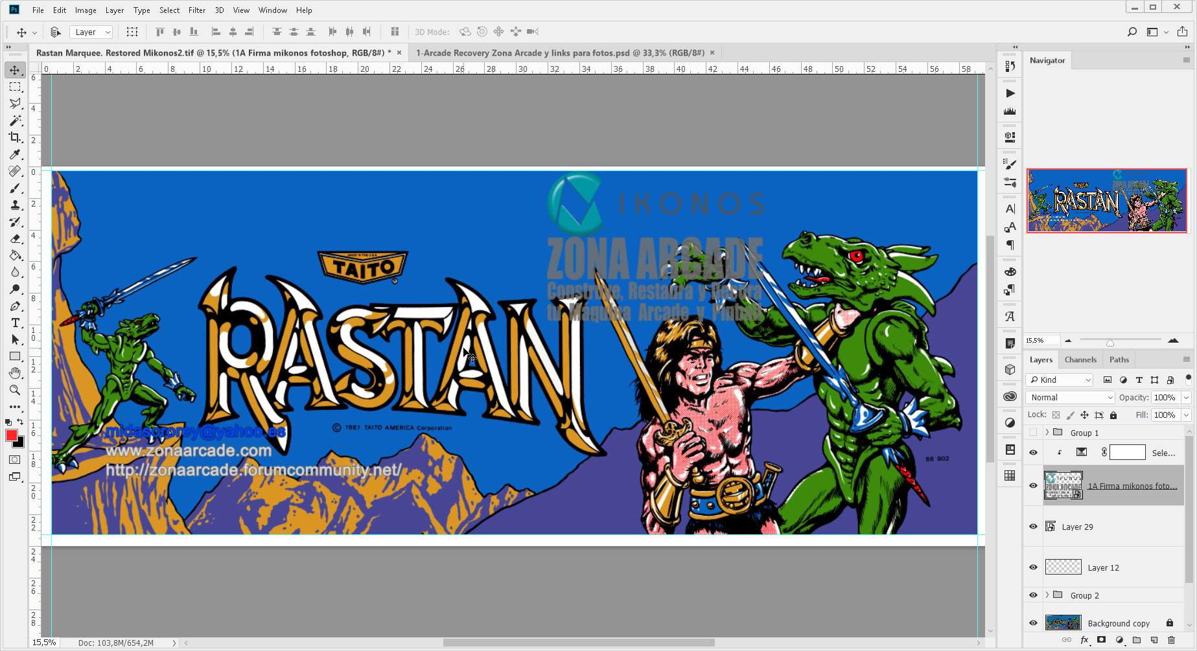Select the Clone Stamp tool

point(16,205)
